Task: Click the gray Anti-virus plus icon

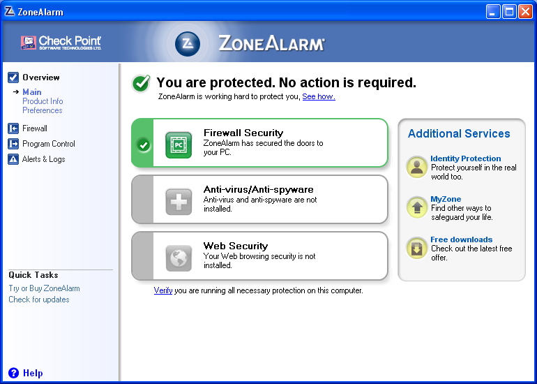Action: pos(179,202)
